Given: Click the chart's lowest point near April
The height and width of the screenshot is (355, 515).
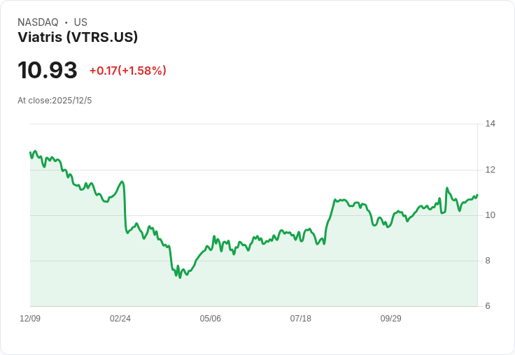Looking at the screenshot, I should (x=180, y=277).
